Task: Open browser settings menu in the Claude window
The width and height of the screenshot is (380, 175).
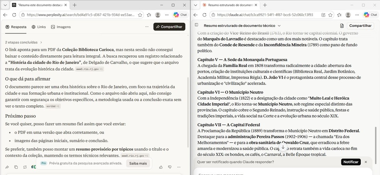Action: pyautogui.click(x=357, y=15)
